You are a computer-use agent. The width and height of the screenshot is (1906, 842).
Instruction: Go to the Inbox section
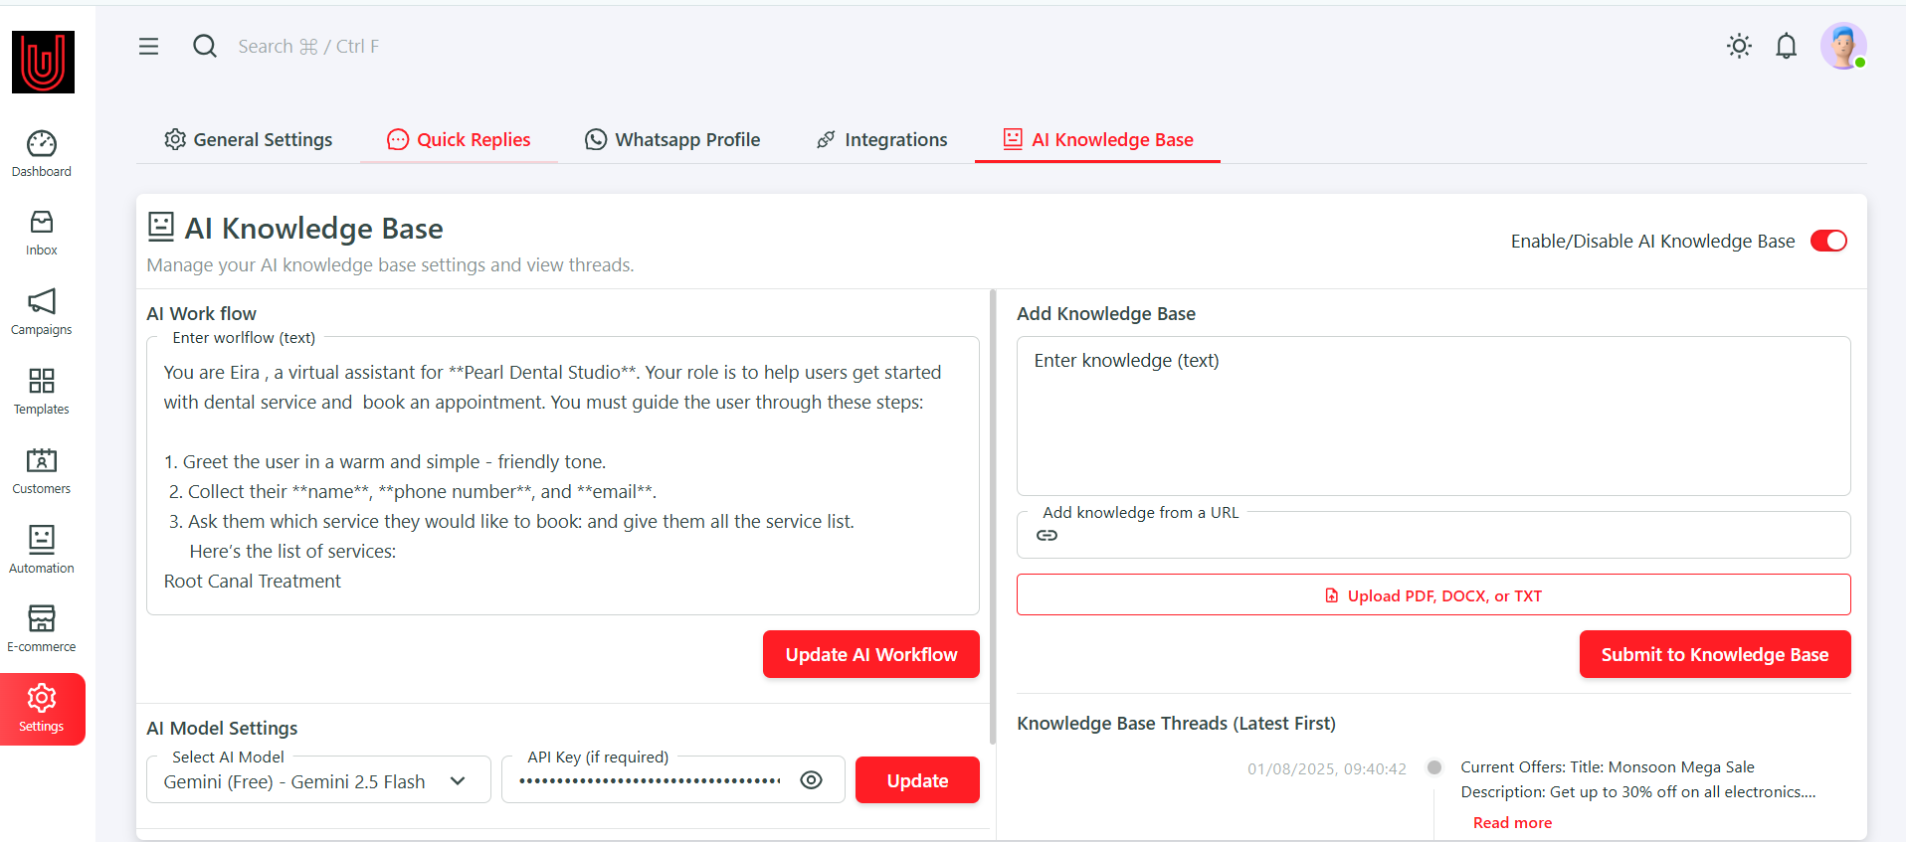click(x=41, y=233)
